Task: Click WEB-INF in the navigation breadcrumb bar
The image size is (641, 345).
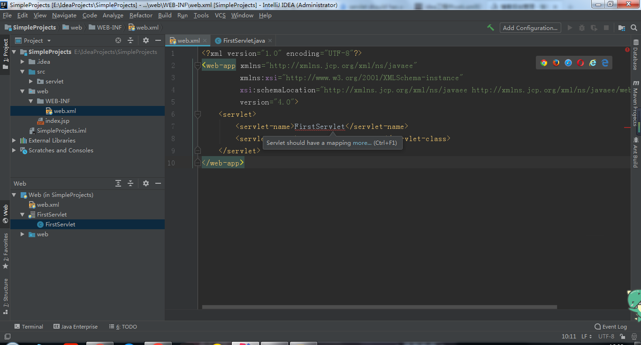Action: (x=105, y=28)
